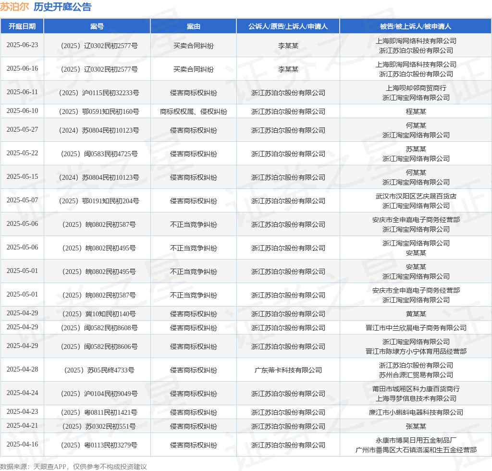Click the date 2025-05-27
Screen dimensions: 492x471
(x=22, y=130)
